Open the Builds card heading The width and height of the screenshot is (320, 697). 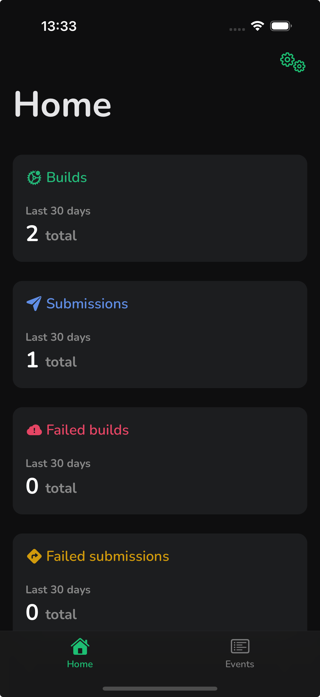click(66, 178)
